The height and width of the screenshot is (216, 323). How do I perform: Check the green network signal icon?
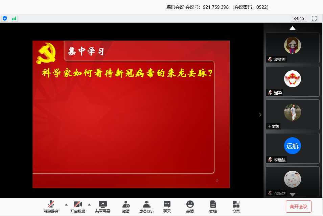pos(14,18)
